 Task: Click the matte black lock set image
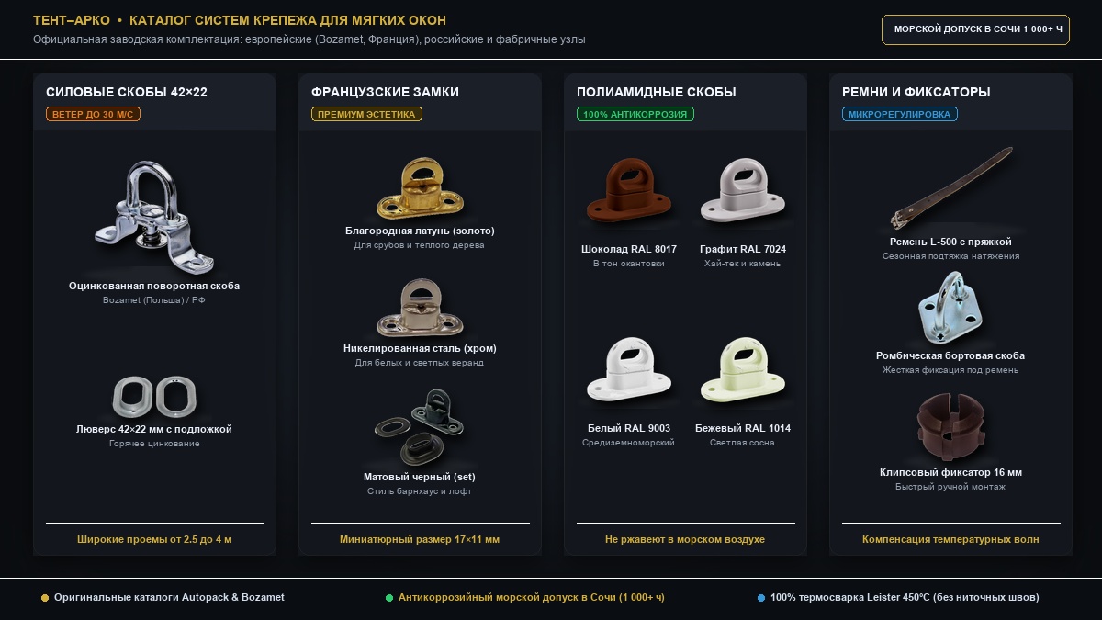419,427
